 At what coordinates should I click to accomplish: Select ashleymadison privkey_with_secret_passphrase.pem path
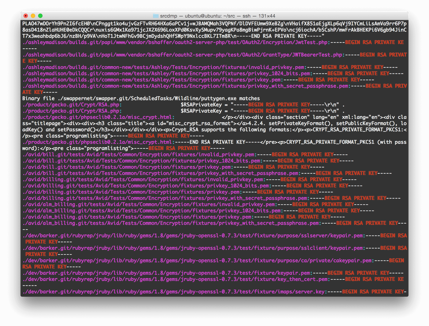coord(185,86)
